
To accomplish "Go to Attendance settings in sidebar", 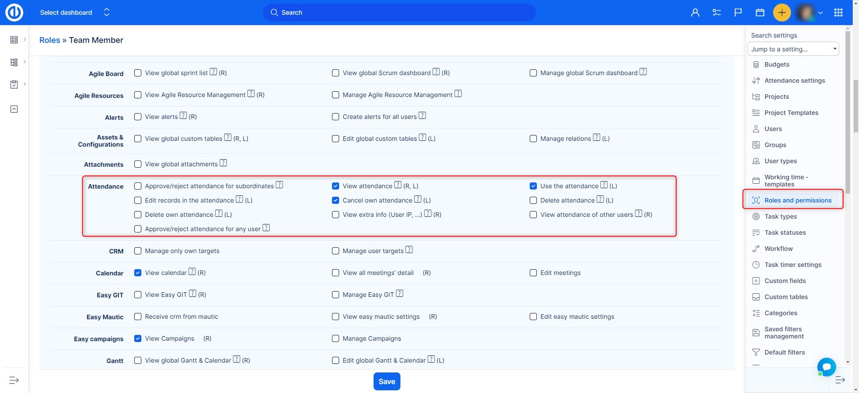I will pos(795,80).
